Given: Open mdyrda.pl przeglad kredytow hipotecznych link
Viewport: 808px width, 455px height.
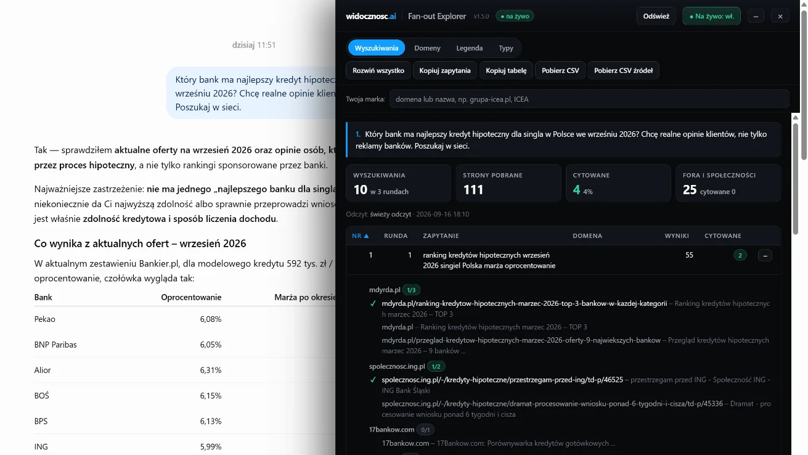Looking at the screenshot, I should [x=521, y=340].
